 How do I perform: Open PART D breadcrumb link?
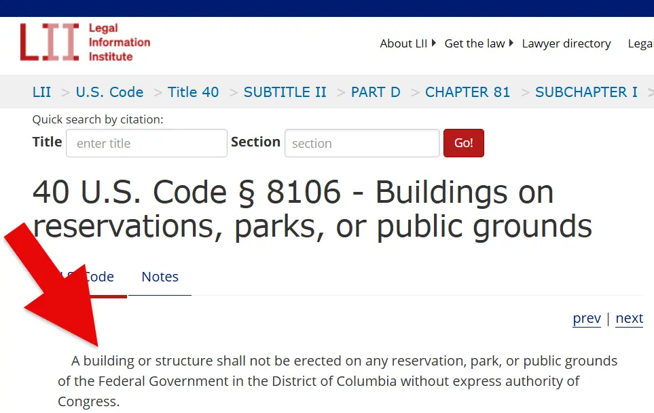[376, 92]
